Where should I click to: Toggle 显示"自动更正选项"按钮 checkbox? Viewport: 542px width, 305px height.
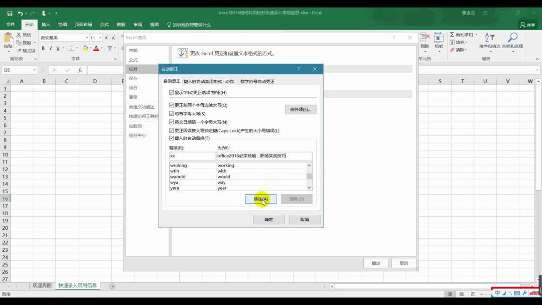172,93
